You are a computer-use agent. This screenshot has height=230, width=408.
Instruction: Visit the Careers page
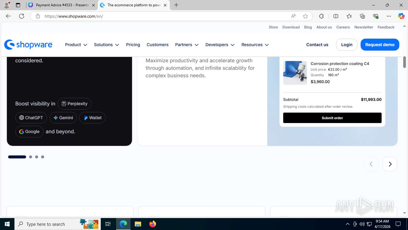click(x=343, y=27)
